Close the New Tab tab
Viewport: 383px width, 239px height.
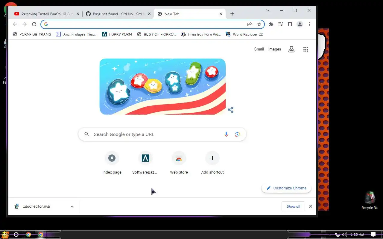pos(221,14)
